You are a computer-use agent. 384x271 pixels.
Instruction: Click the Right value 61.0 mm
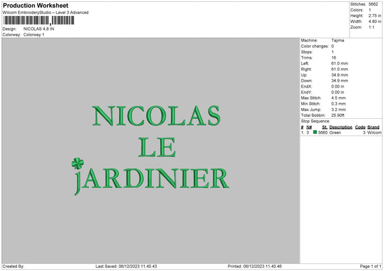(x=339, y=69)
